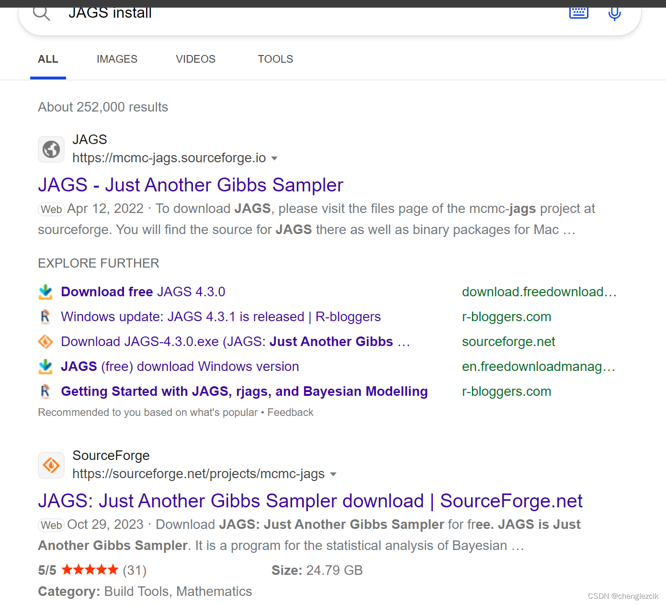Image resolution: width=666 pixels, height=605 pixels.
Task: Click the Feedback link under Explore Further
Action: 290,412
